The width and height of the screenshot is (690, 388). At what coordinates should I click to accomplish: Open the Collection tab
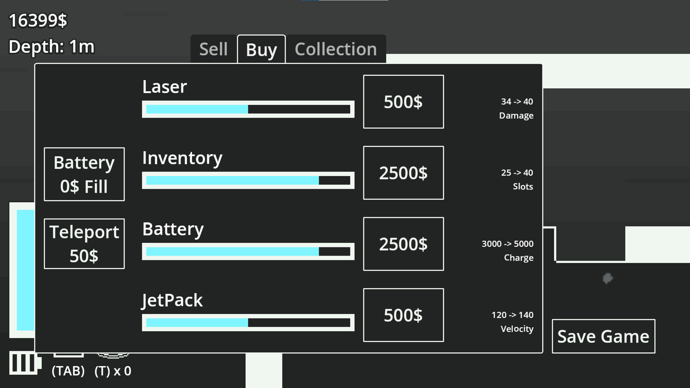click(x=336, y=49)
